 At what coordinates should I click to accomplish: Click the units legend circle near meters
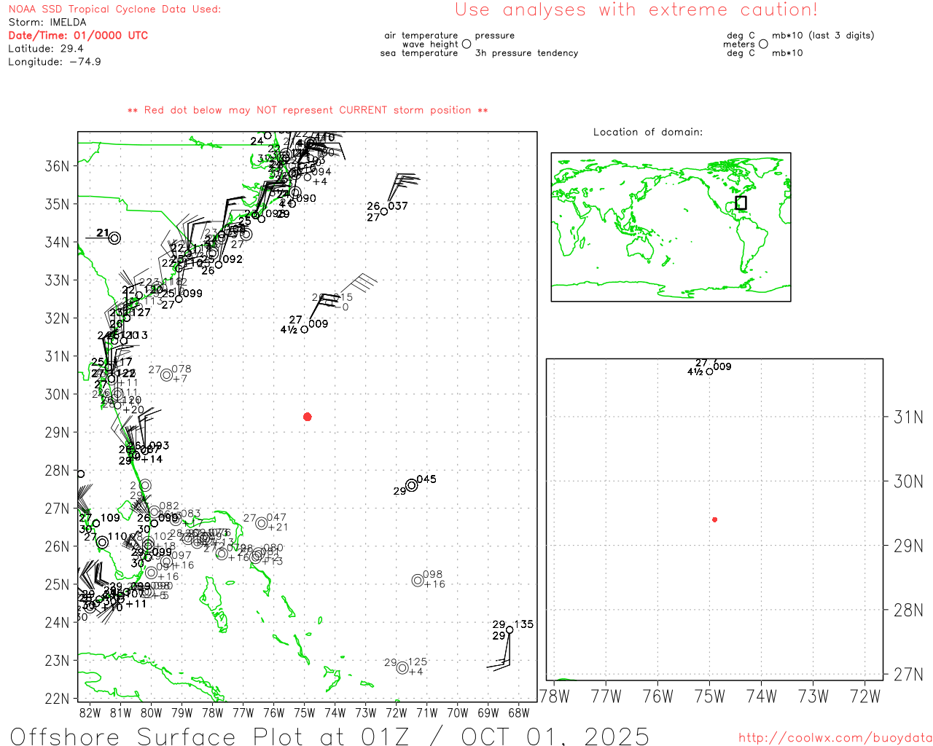coord(763,44)
